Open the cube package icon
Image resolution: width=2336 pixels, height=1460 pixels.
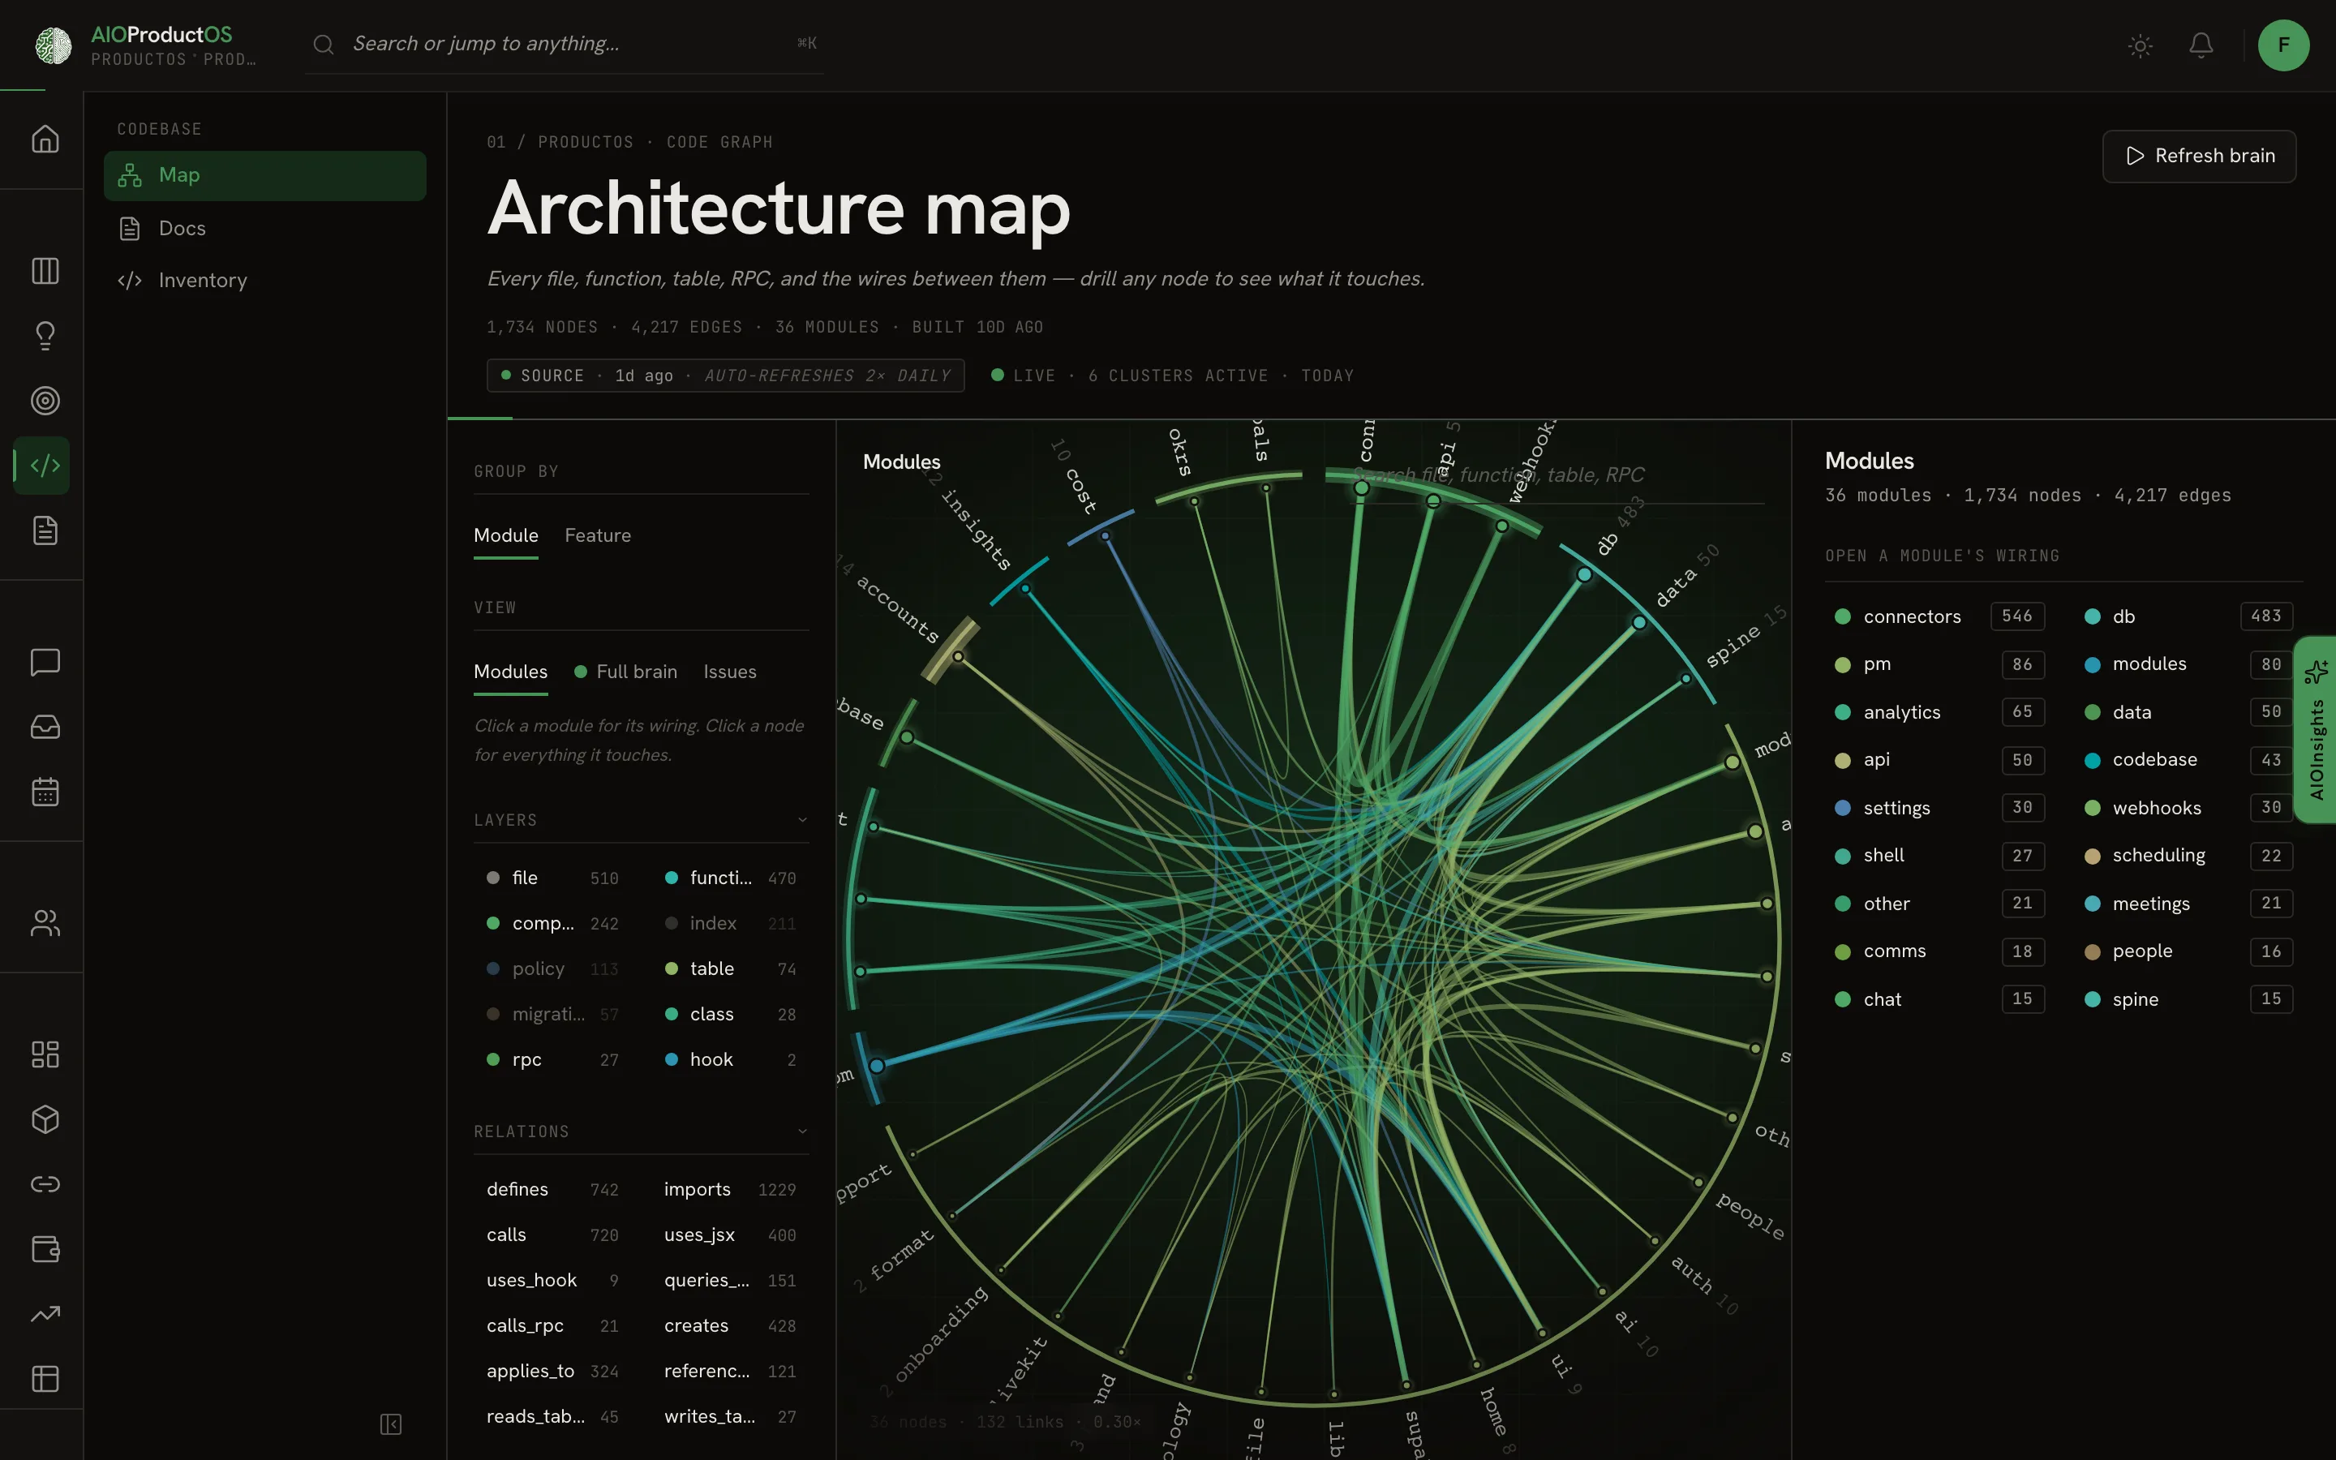pyautogui.click(x=45, y=1119)
